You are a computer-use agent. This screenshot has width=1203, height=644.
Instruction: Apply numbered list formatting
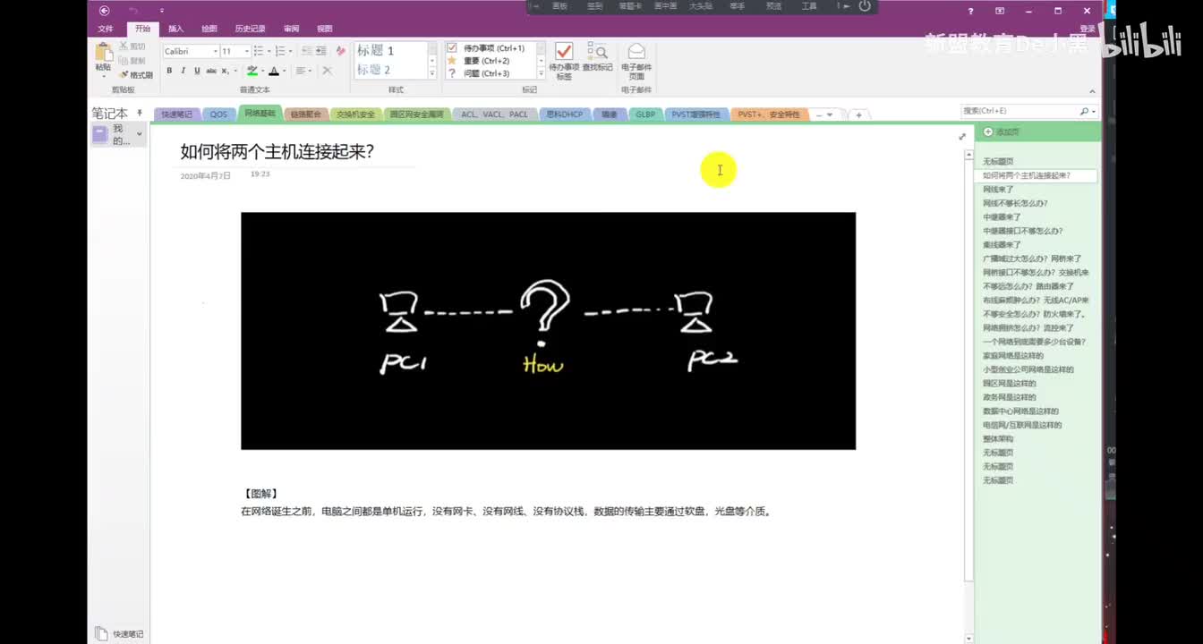(280, 51)
